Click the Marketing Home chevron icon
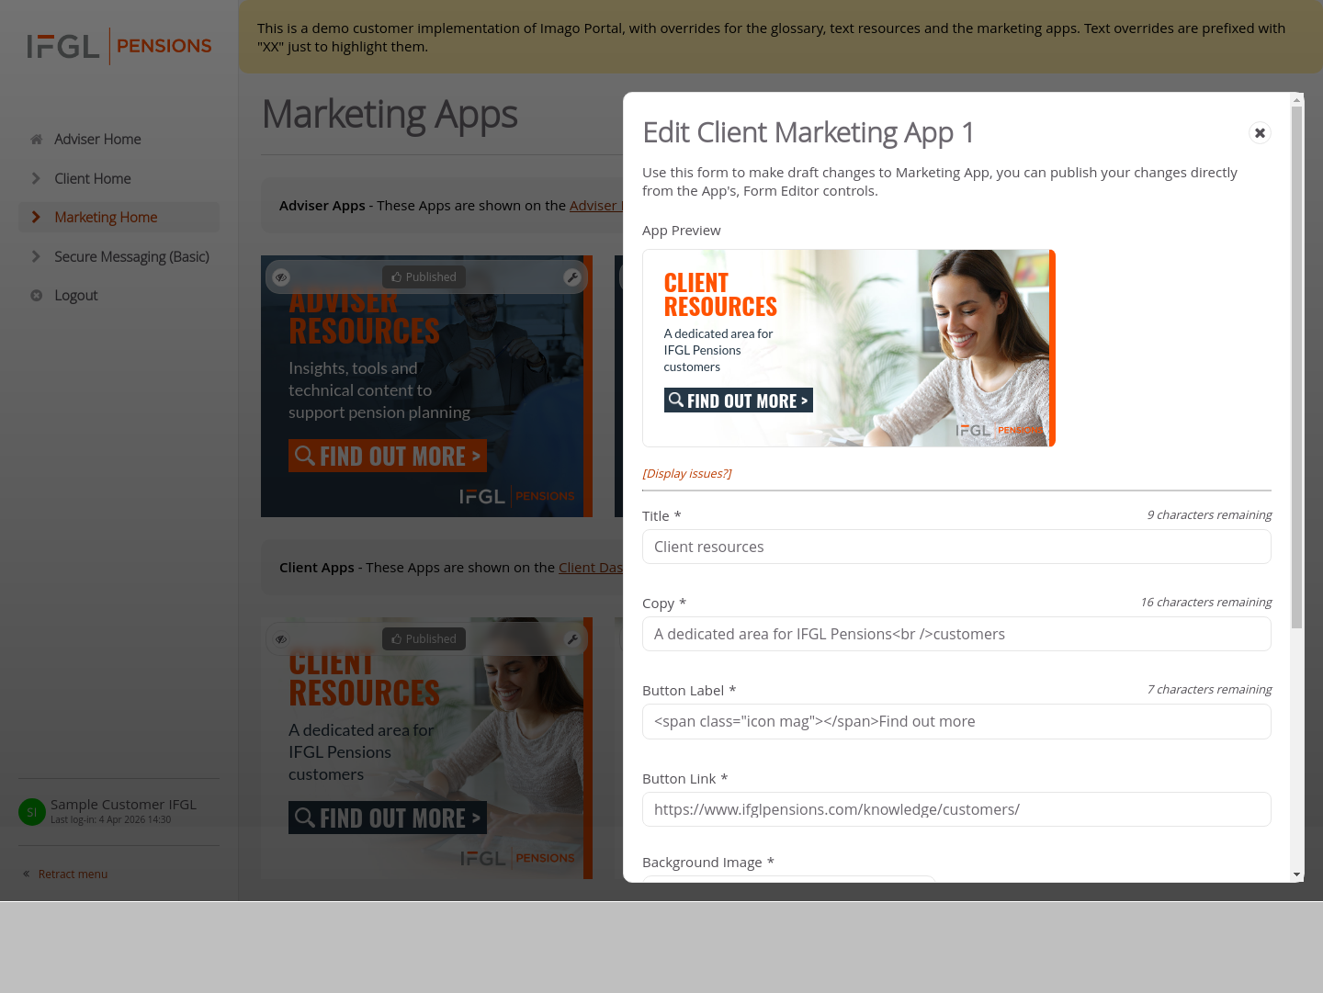The height and width of the screenshot is (993, 1323). point(36,217)
